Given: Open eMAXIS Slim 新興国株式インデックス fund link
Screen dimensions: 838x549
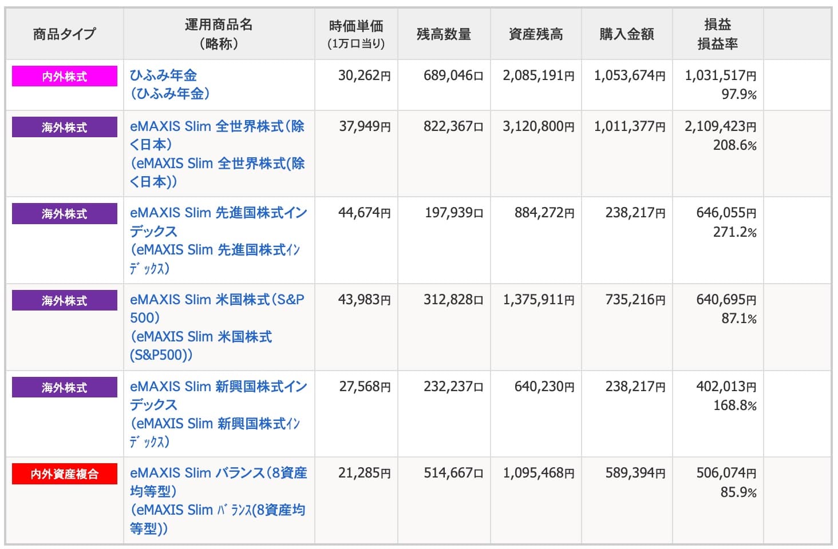Looking at the screenshot, I should pyautogui.click(x=219, y=414).
